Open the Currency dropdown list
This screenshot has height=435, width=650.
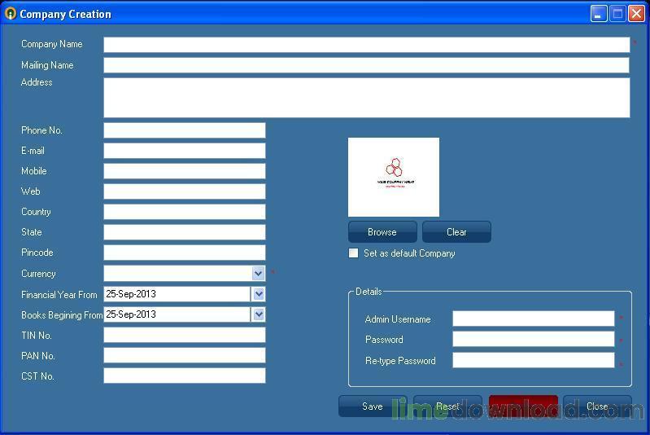click(x=258, y=274)
